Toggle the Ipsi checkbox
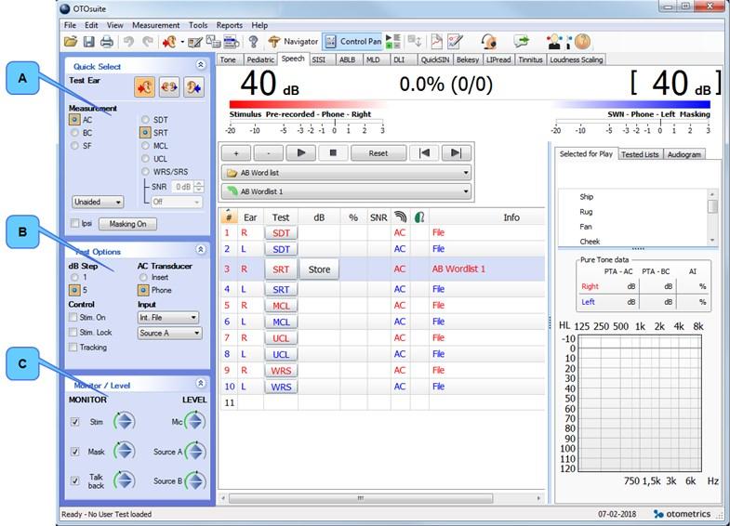 coord(74,223)
